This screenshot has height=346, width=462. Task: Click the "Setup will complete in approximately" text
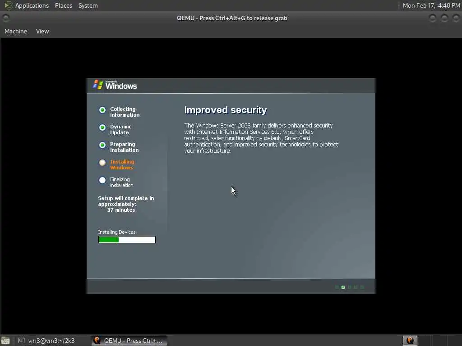click(126, 201)
